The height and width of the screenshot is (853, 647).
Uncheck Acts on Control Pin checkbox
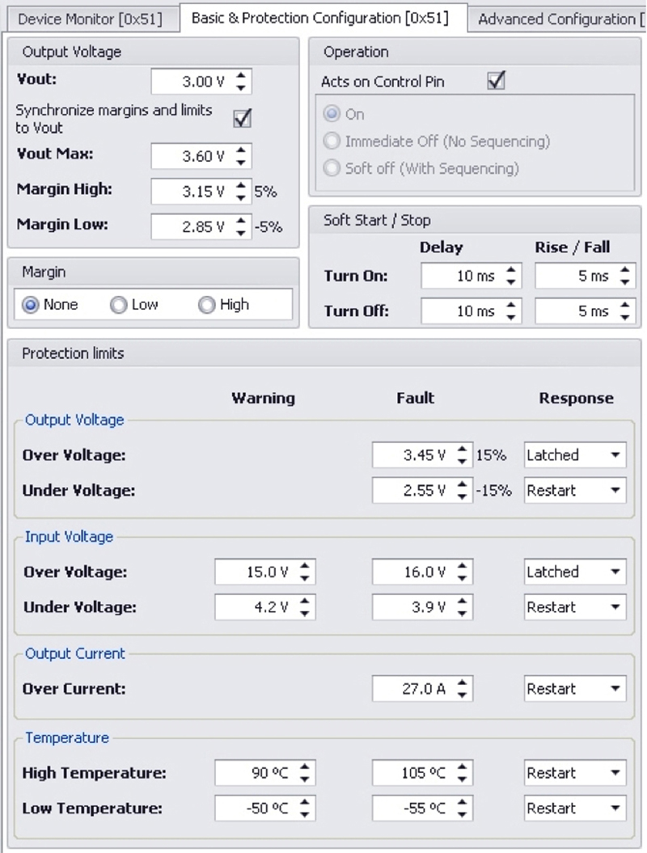coord(497,81)
